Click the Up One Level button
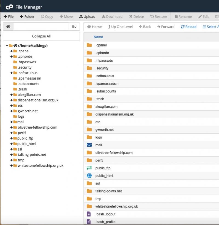 pos(120,27)
